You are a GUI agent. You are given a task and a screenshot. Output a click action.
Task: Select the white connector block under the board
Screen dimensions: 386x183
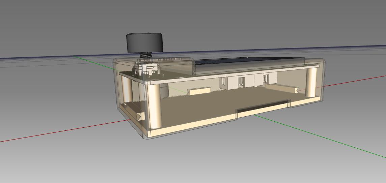(248, 80)
